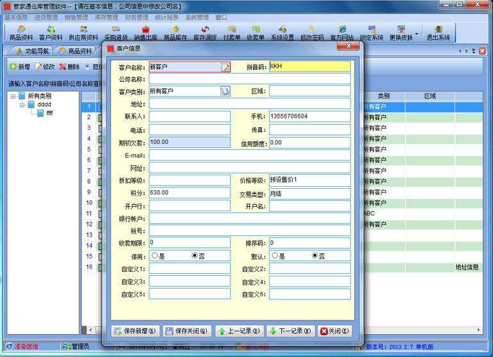Open the 客户类别 selector button
Screen dimensions: 493x357
[225, 91]
